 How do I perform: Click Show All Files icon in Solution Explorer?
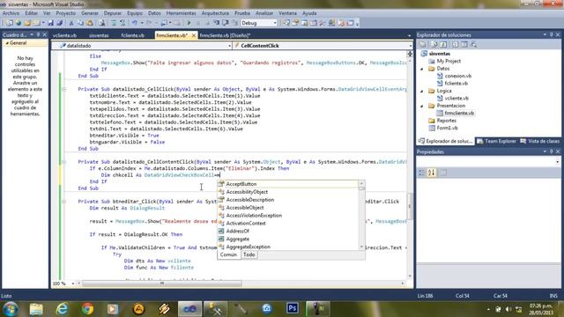point(434,45)
